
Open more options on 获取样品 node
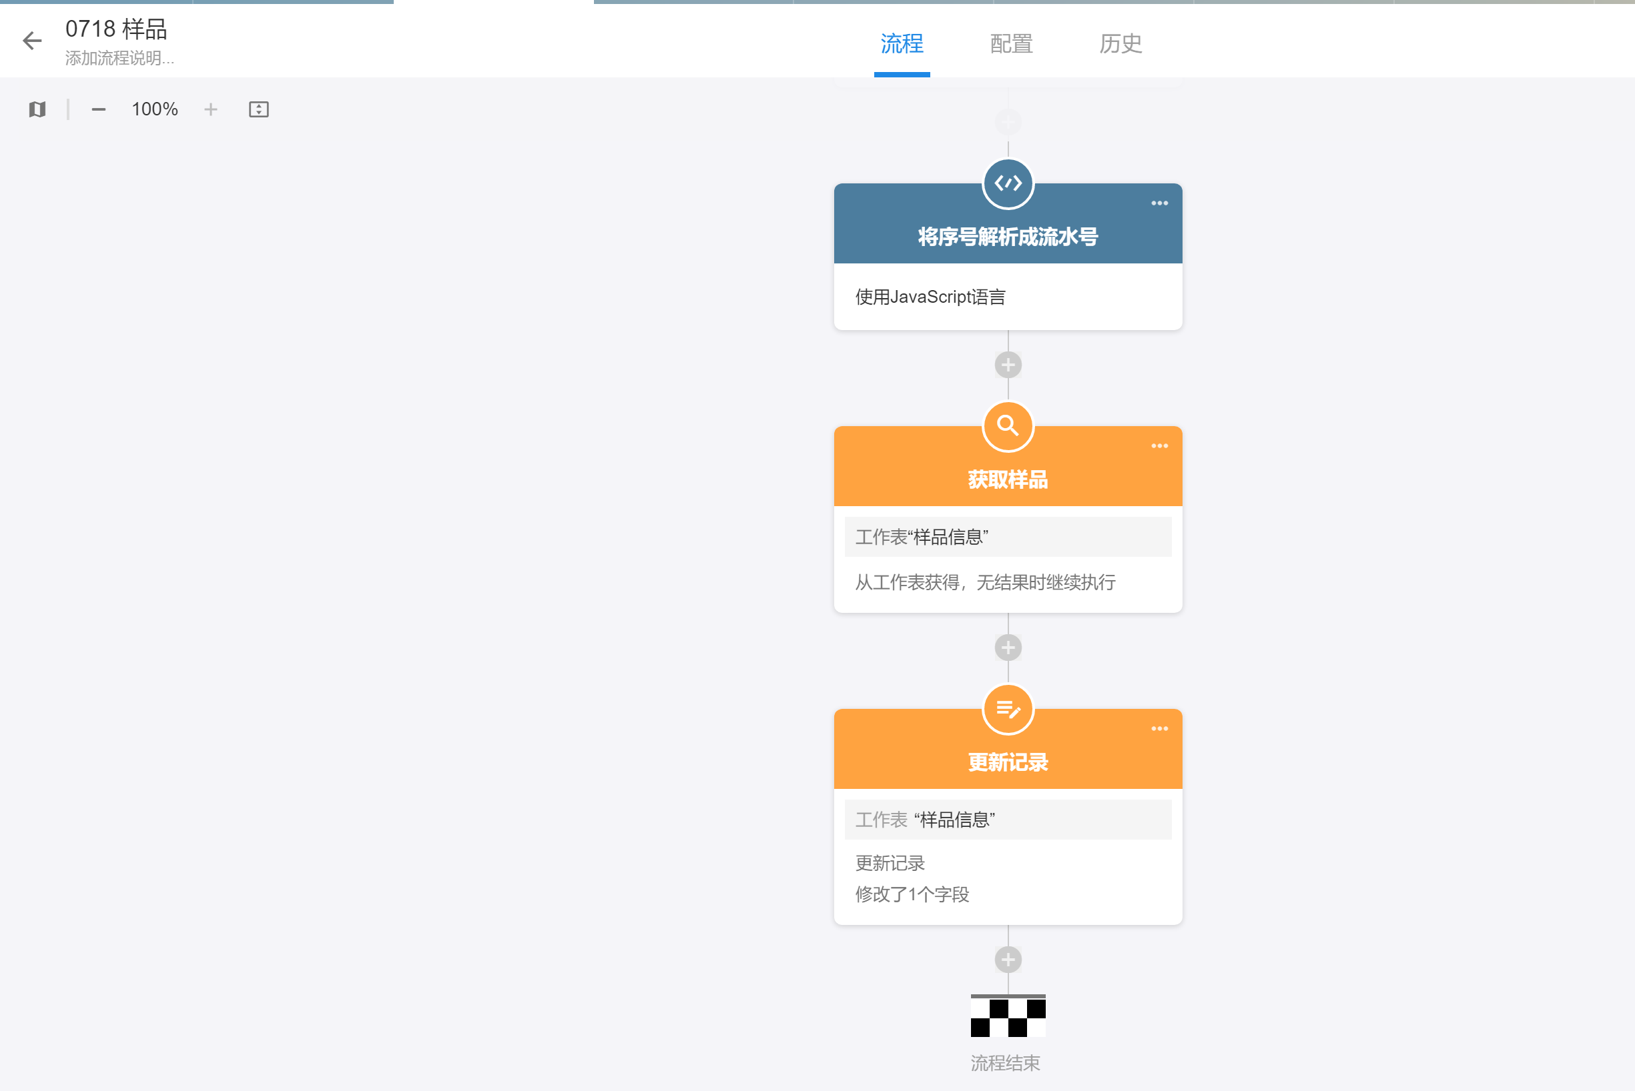(1159, 446)
